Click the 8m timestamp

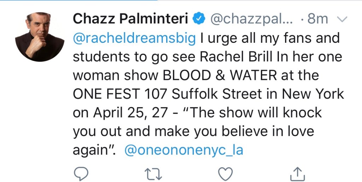point(318,19)
